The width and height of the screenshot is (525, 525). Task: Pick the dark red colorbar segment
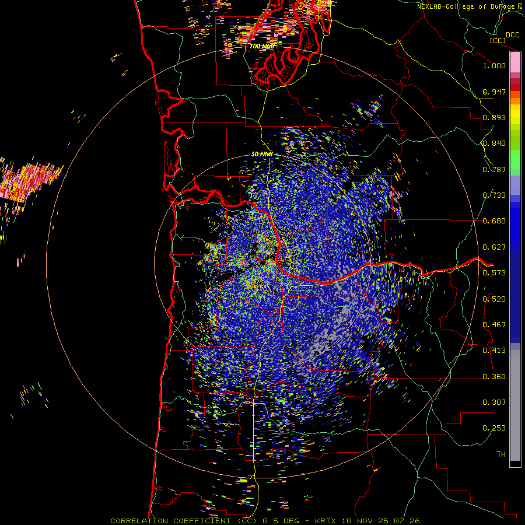pyautogui.click(x=515, y=87)
